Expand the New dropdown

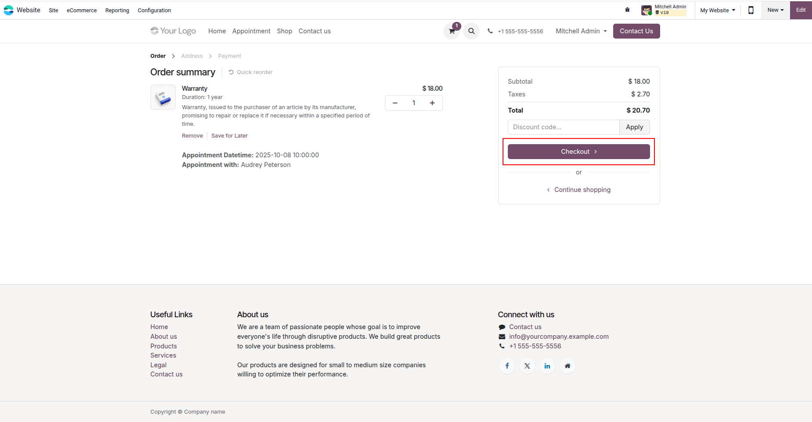point(776,10)
